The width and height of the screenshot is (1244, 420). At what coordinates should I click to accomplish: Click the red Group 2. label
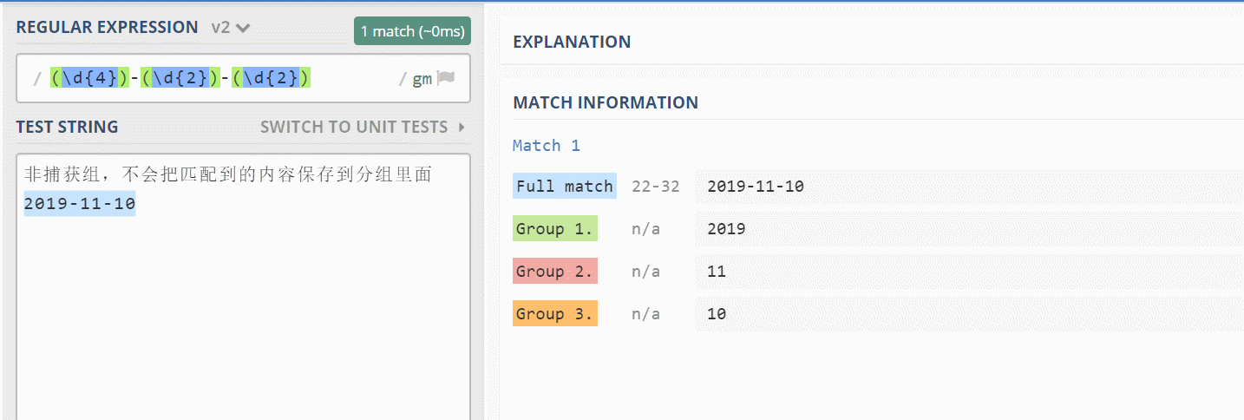pyautogui.click(x=555, y=272)
